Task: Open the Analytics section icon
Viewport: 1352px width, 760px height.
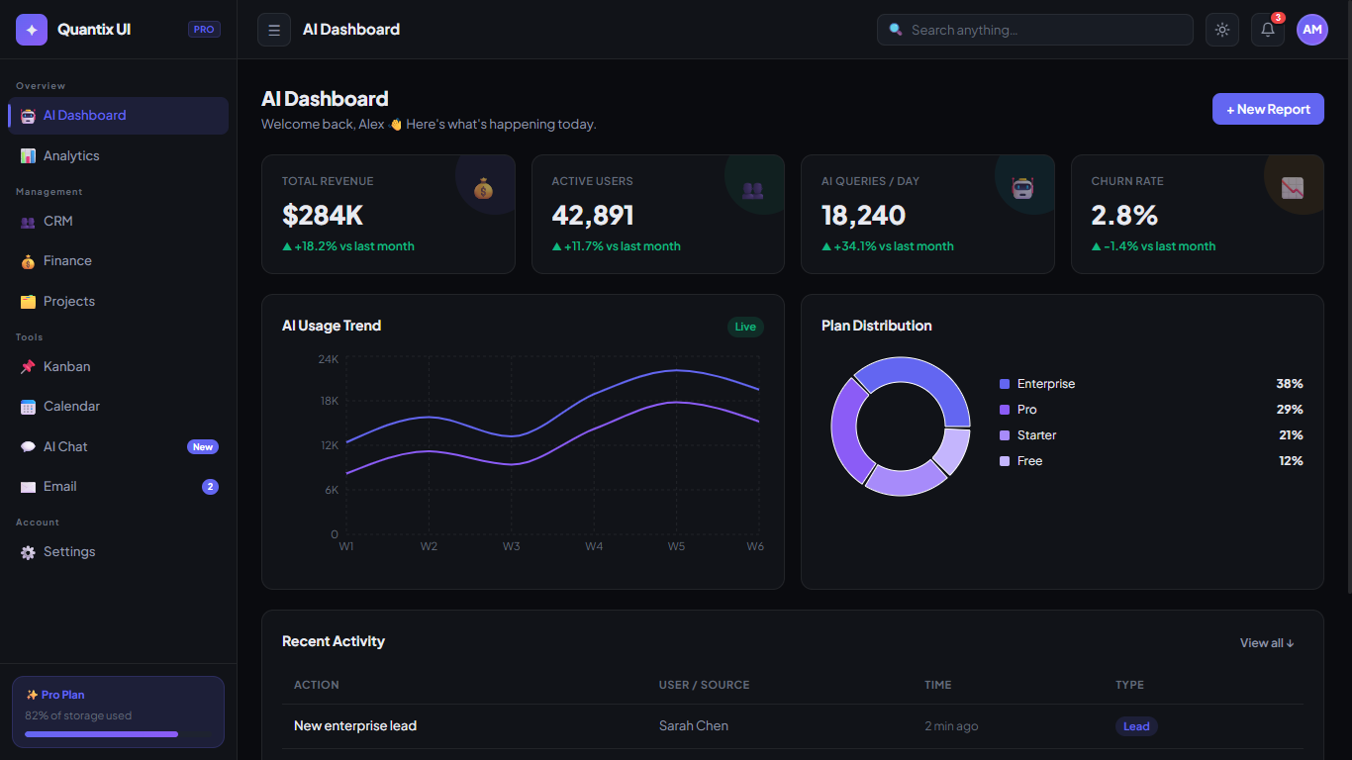Action: [x=29, y=155]
